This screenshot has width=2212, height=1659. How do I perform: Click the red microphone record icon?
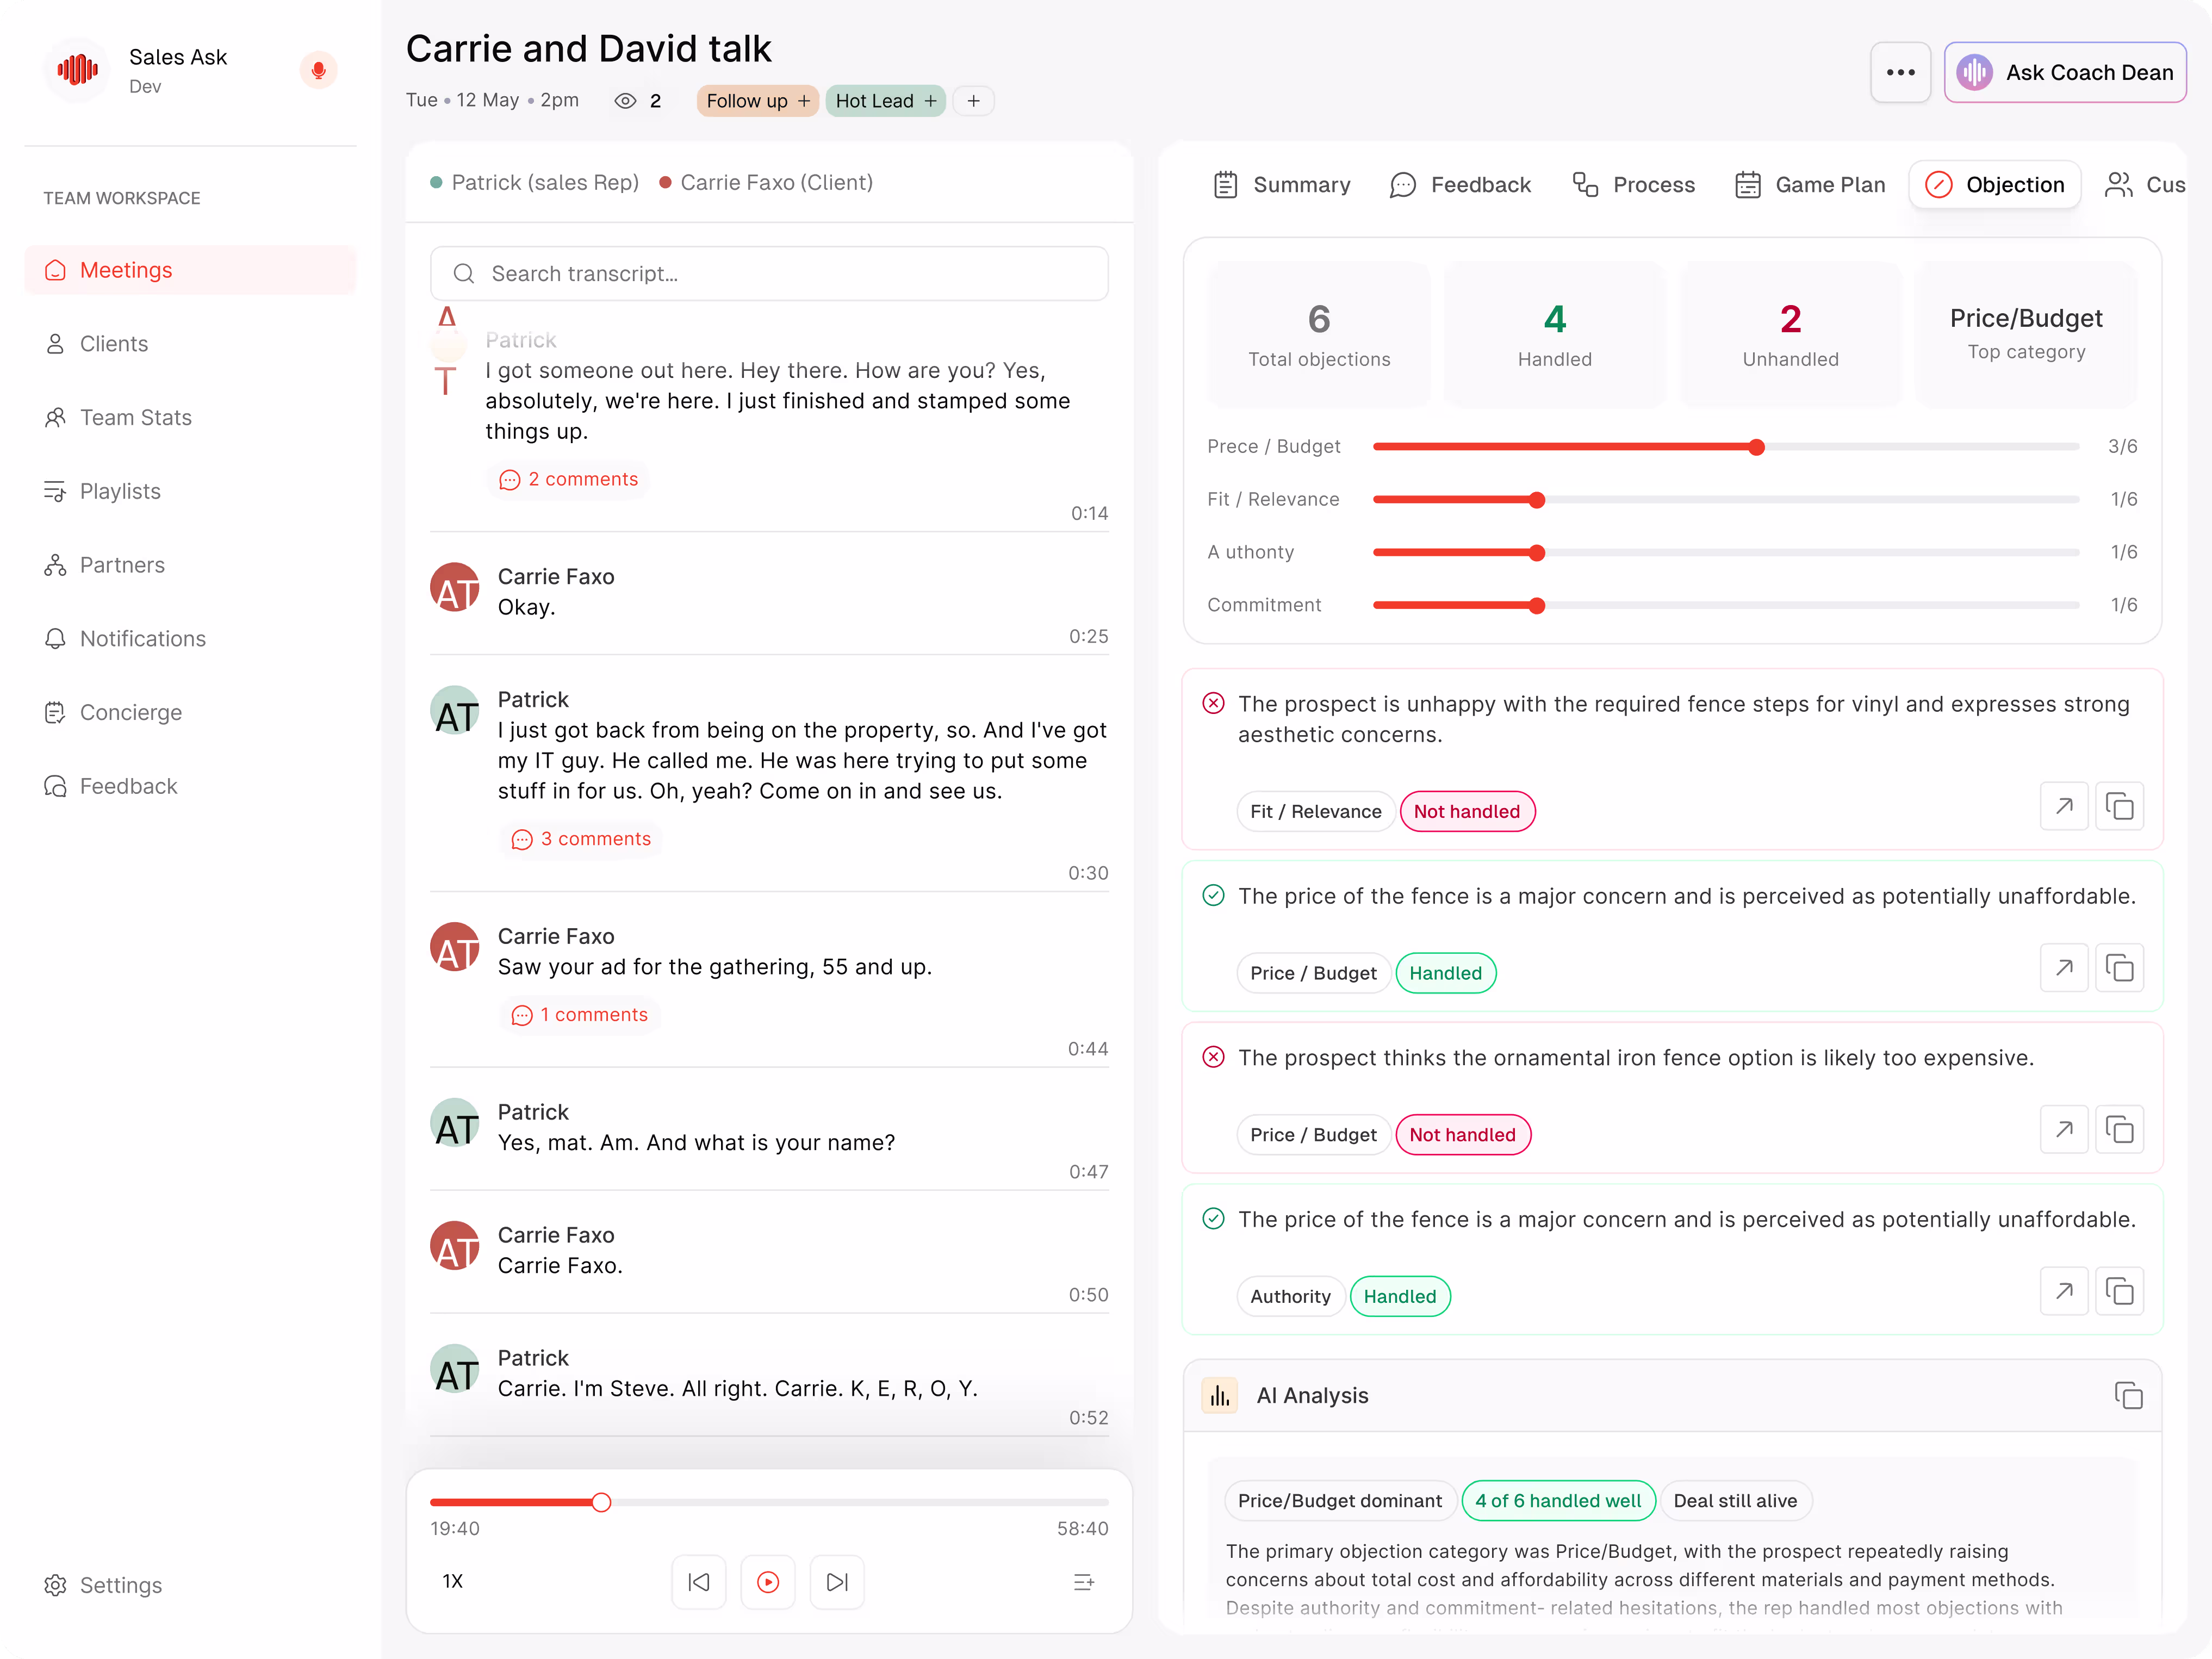point(318,71)
